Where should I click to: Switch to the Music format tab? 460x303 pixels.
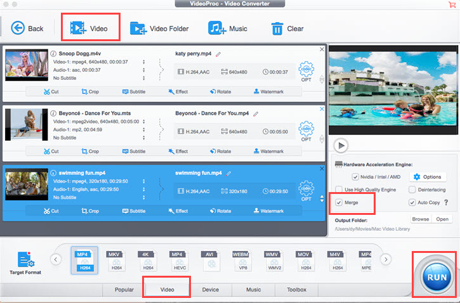[x=253, y=290]
